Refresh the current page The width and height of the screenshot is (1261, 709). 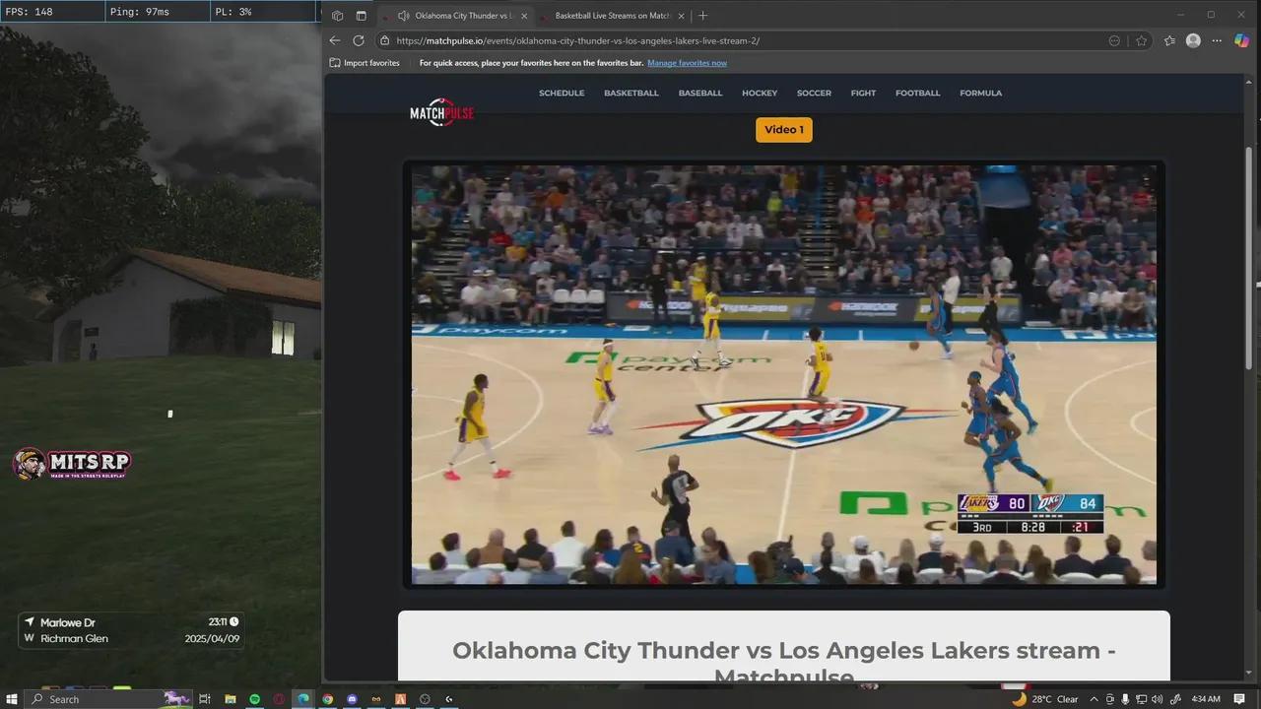coord(359,40)
